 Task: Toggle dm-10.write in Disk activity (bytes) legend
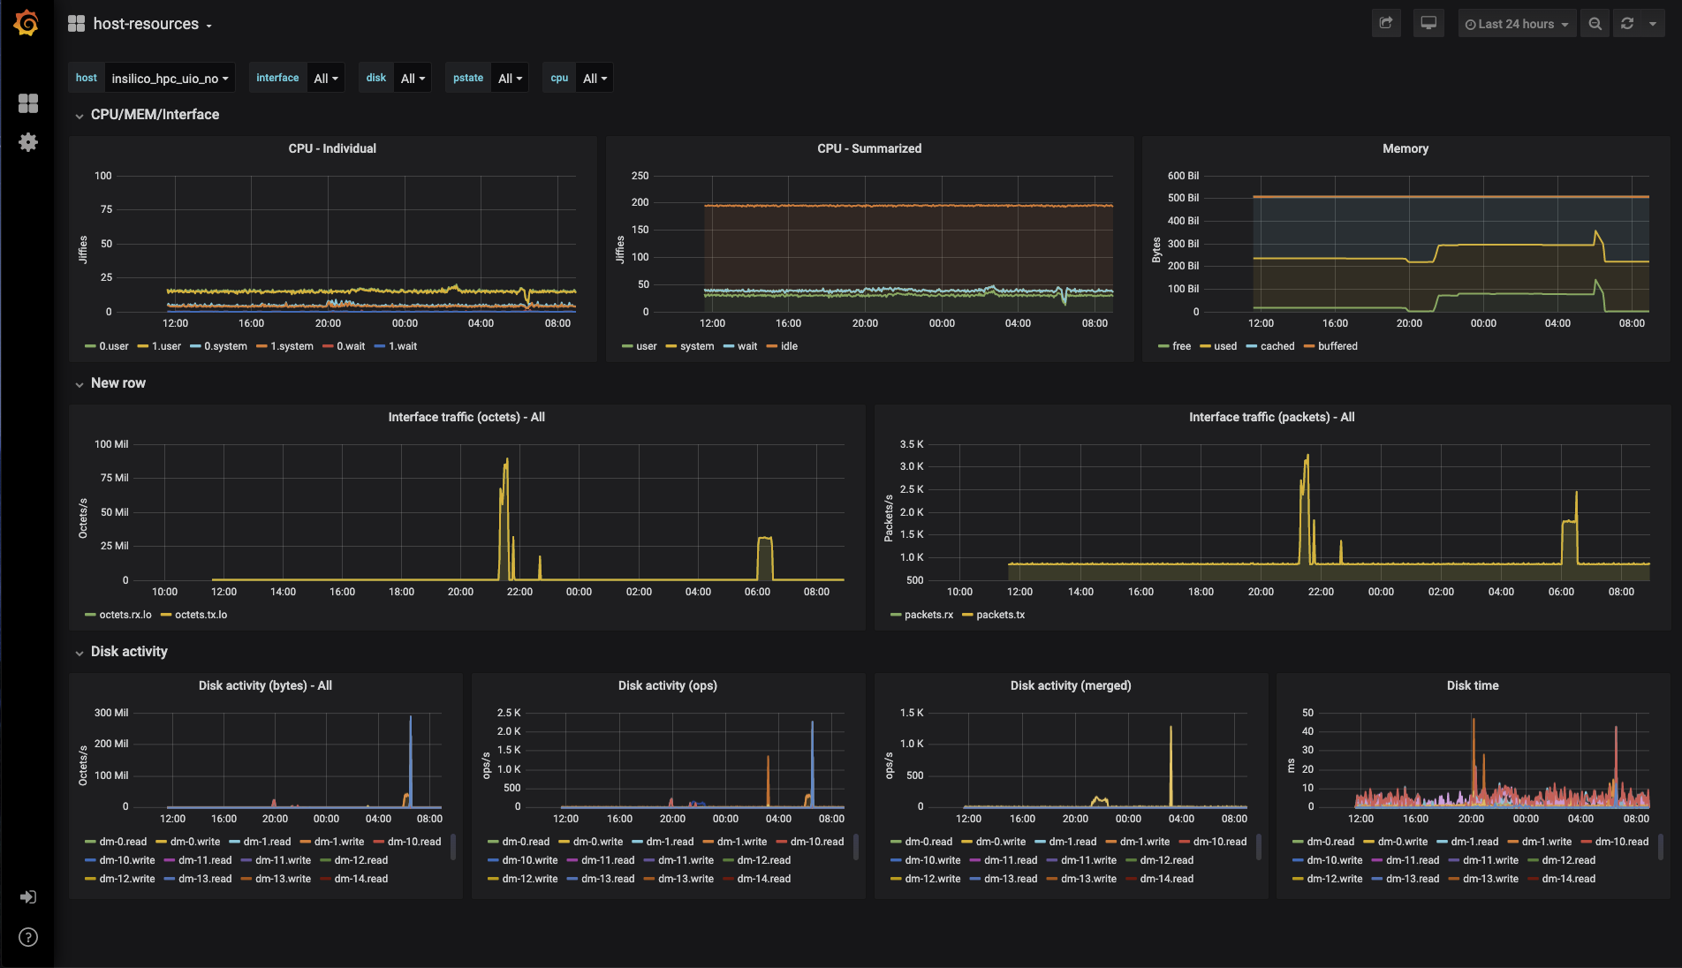(127, 860)
